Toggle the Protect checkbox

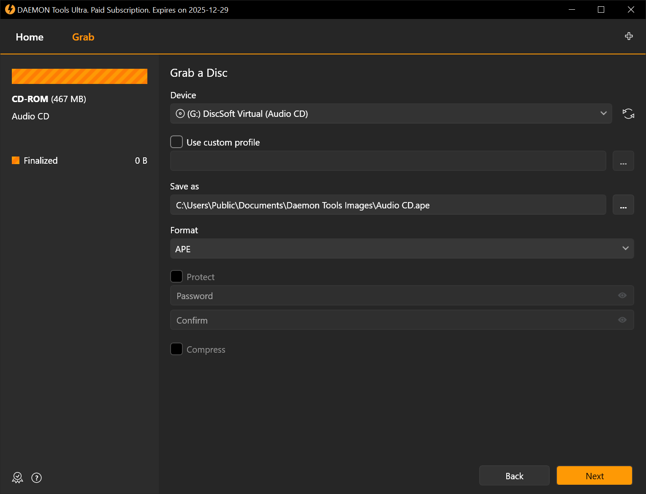pyautogui.click(x=176, y=277)
